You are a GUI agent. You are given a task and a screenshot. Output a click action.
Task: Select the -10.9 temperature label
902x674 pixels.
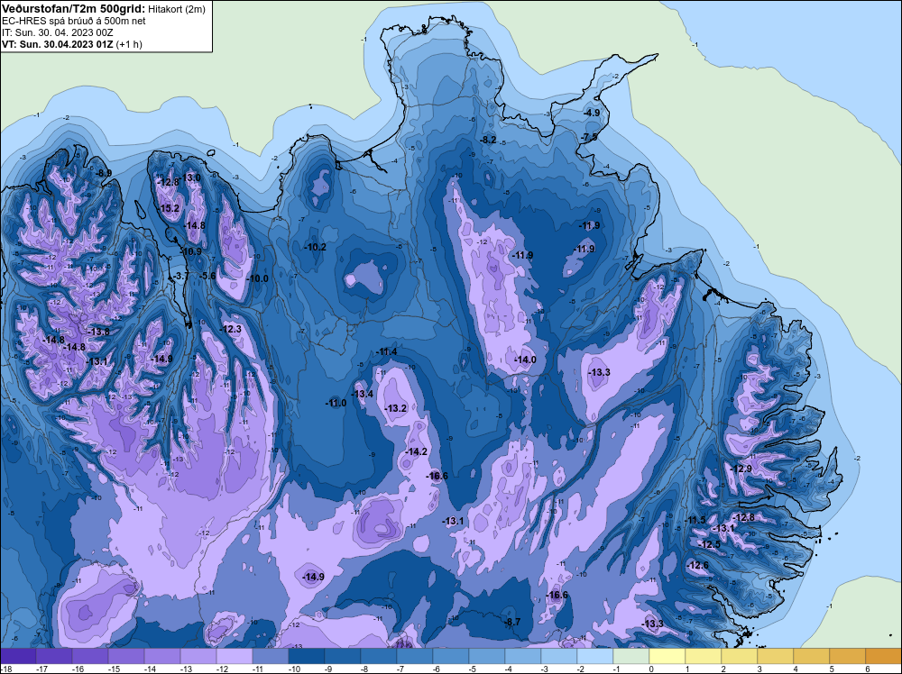point(191,251)
